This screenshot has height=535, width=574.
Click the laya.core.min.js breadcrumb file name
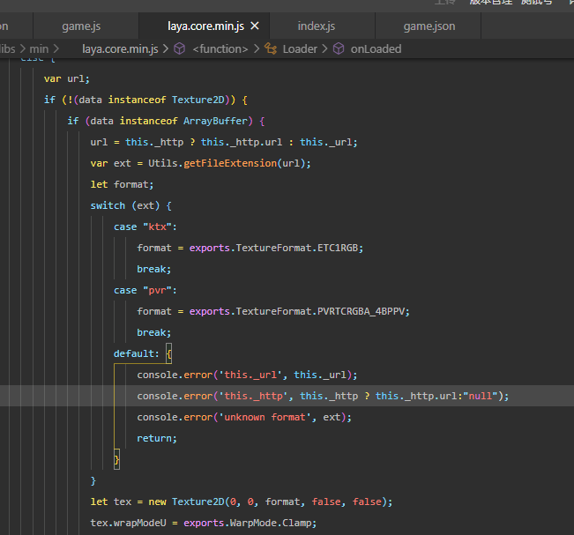122,49
